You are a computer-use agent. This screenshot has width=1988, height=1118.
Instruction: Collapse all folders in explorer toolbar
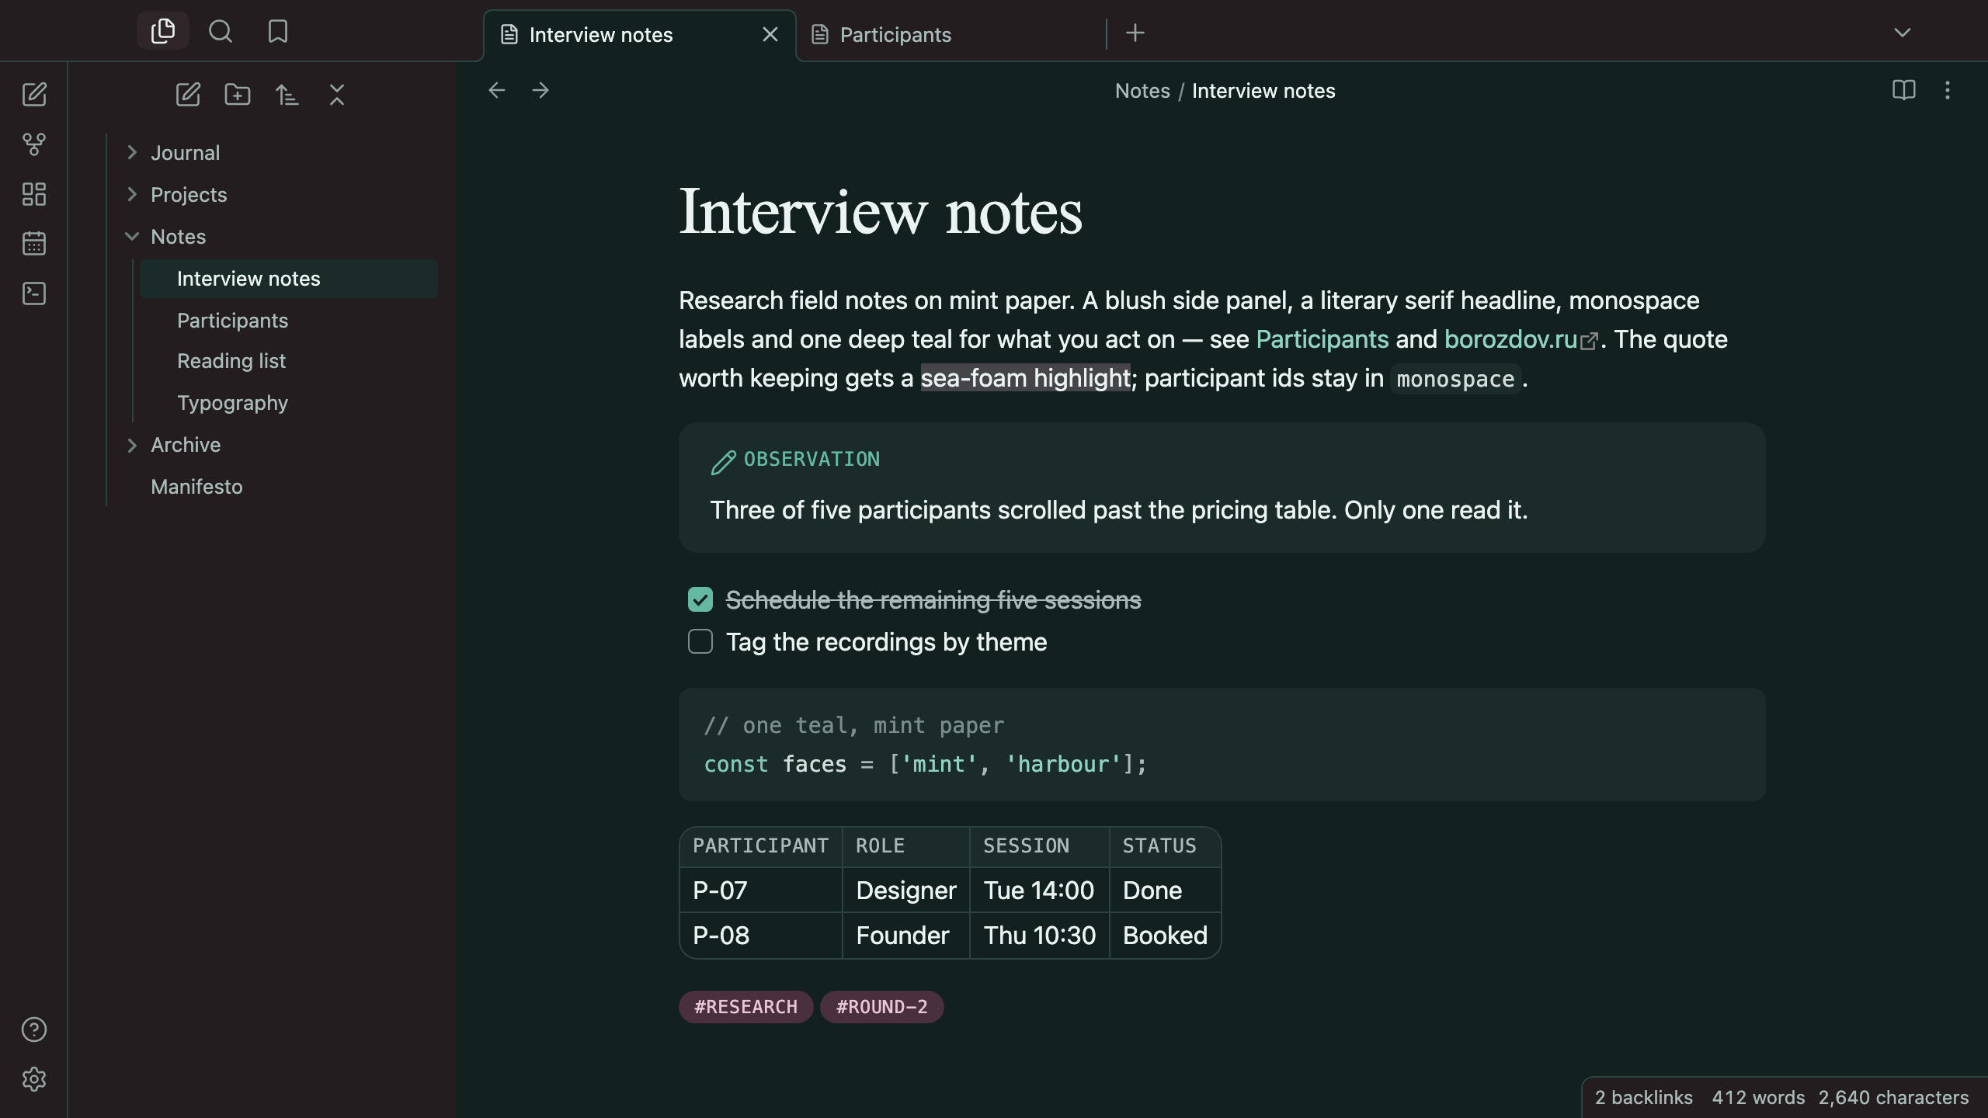pyautogui.click(x=337, y=95)
